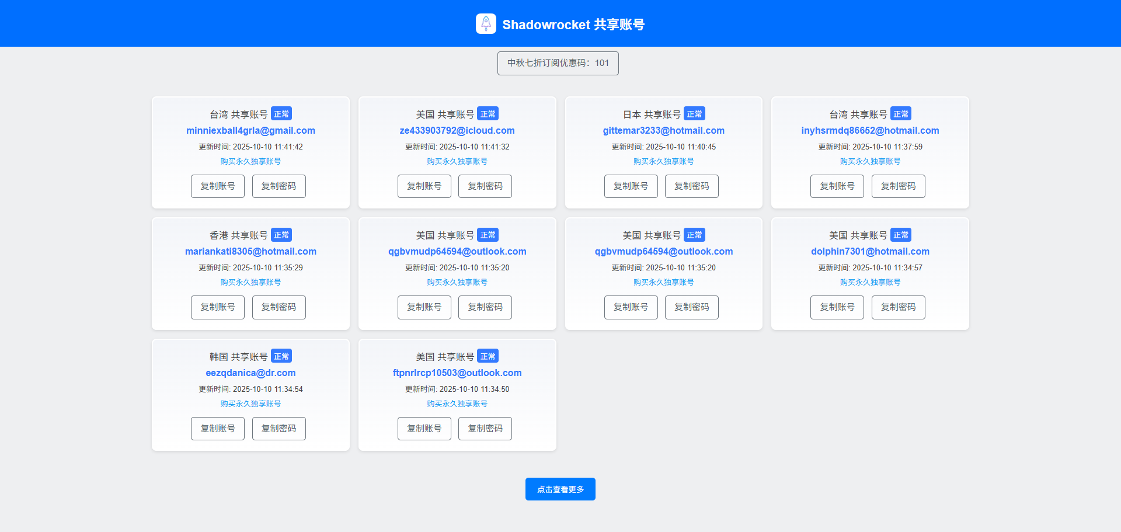1121x532 pixels.
Task: Click the ze433903792@icloud.com email address
Action: pyautogui.click(x=457, y=131)
